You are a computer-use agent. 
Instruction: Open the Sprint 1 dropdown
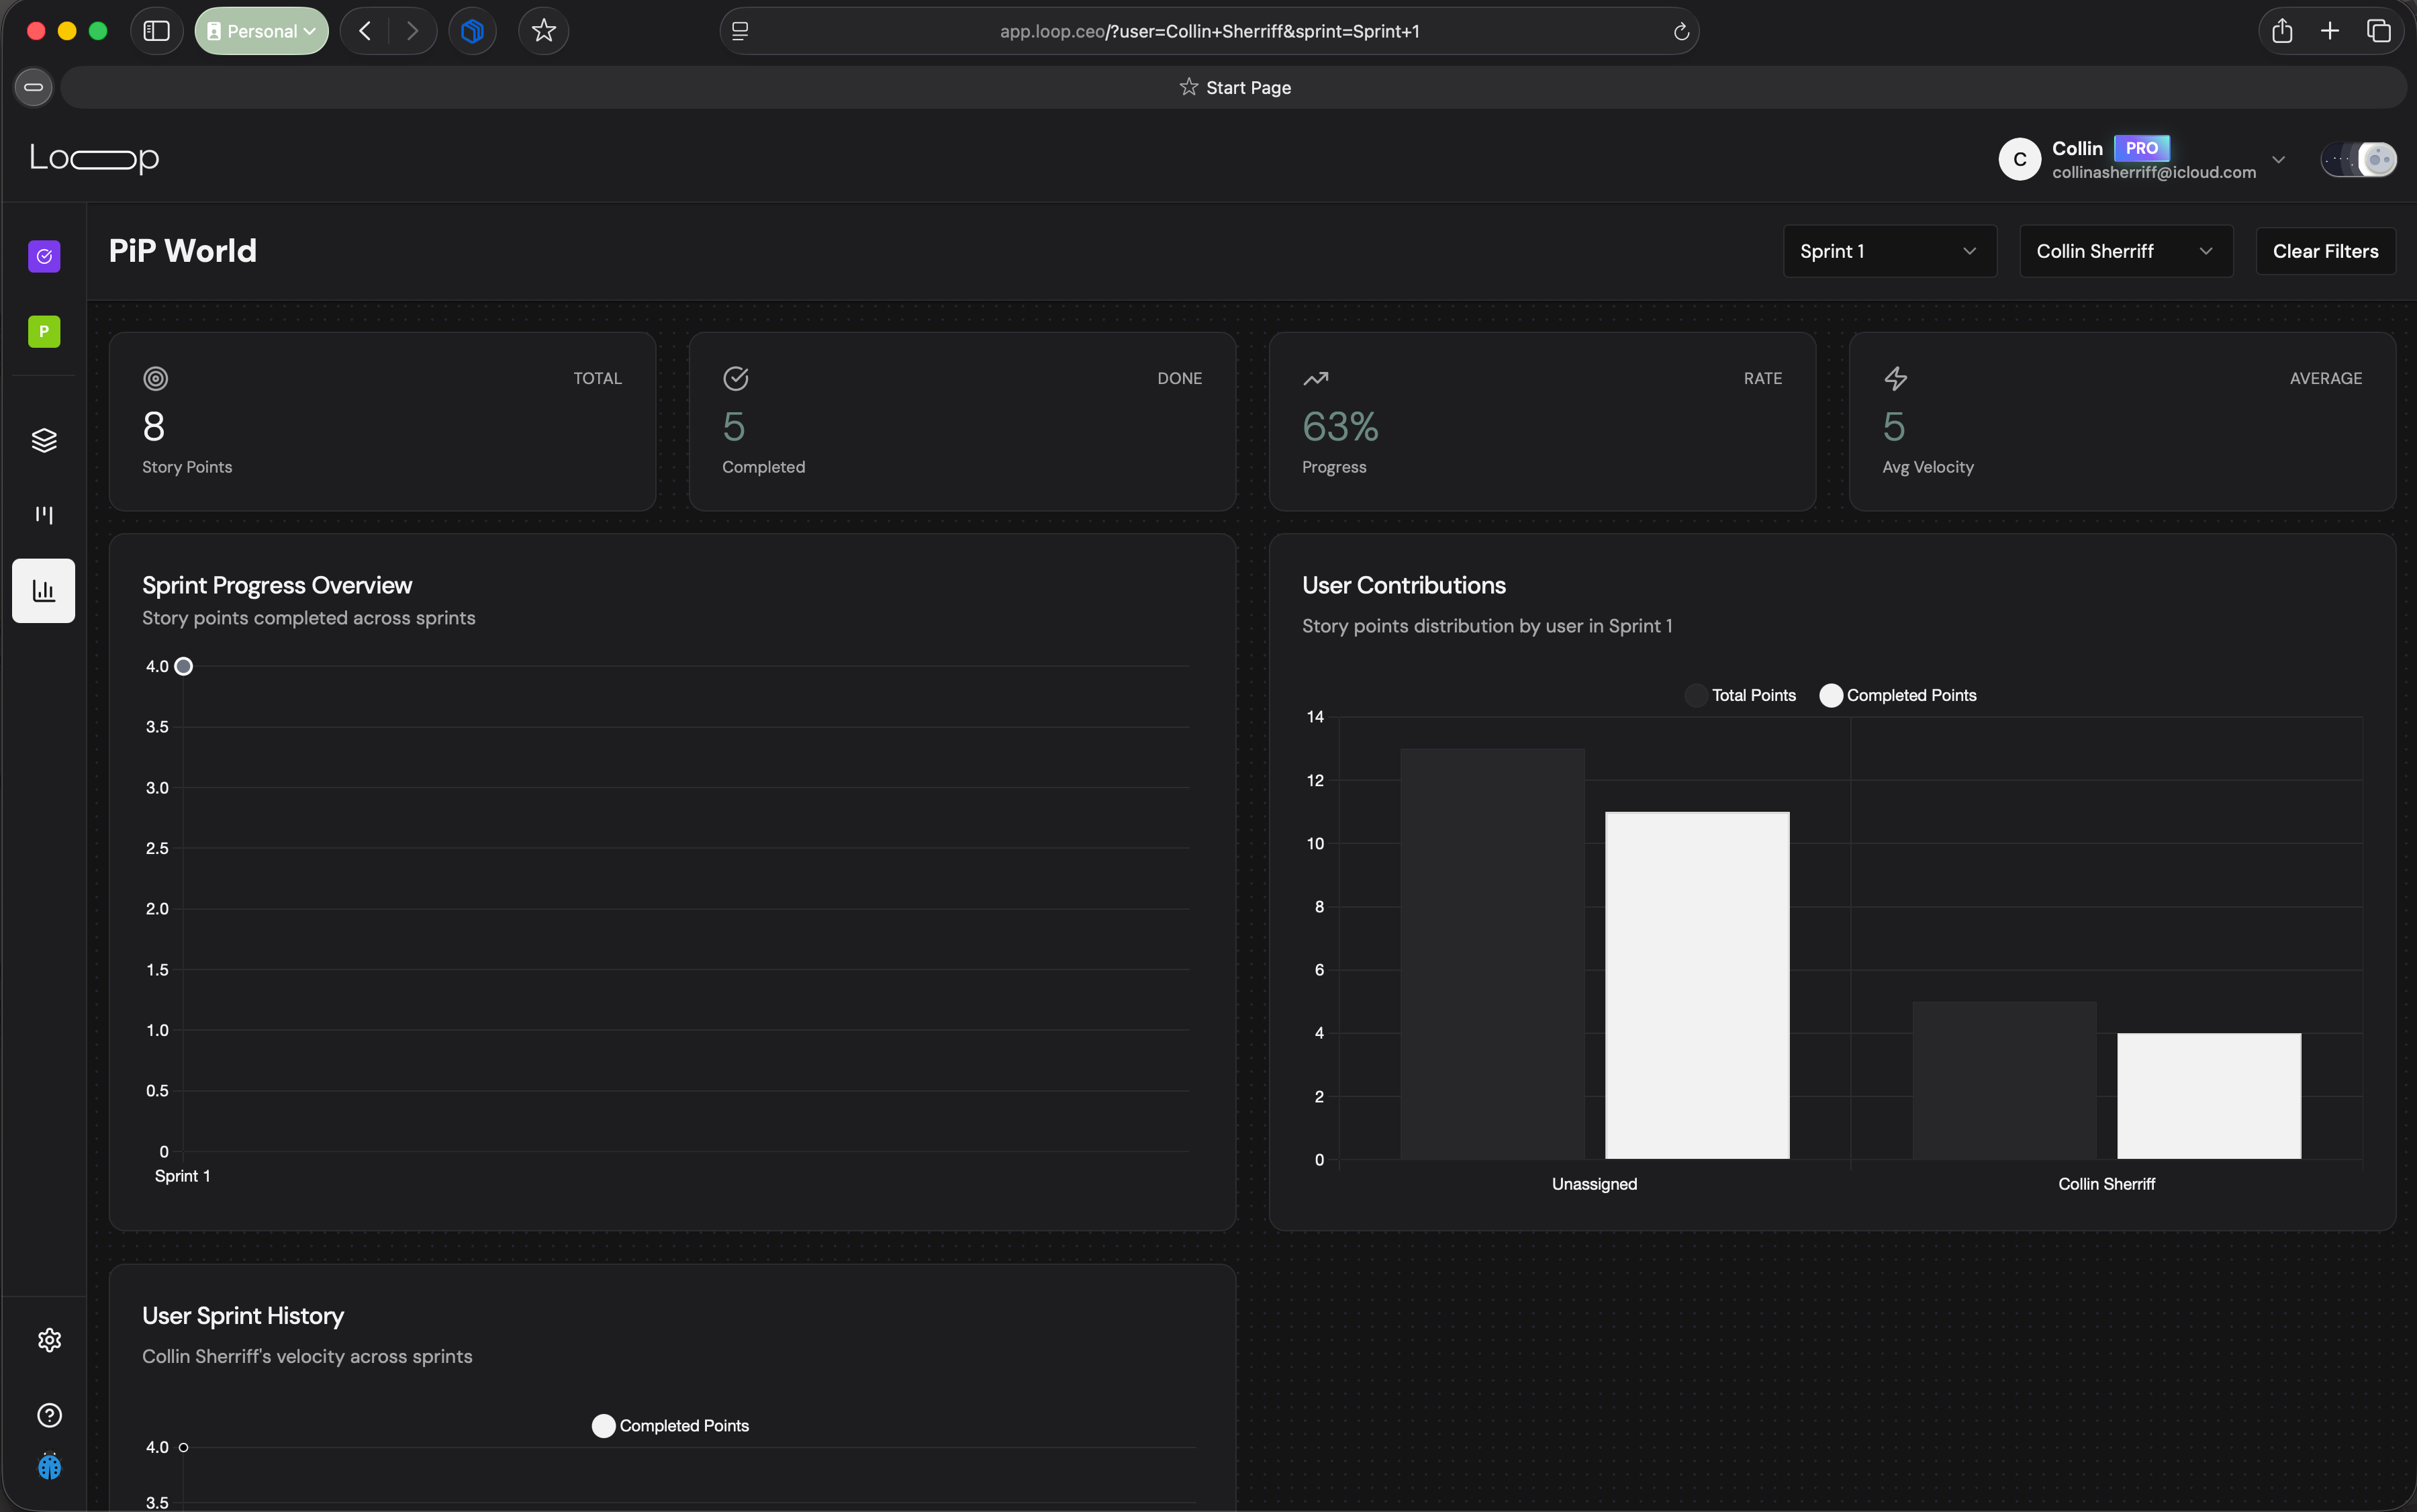coord(1888,250)
